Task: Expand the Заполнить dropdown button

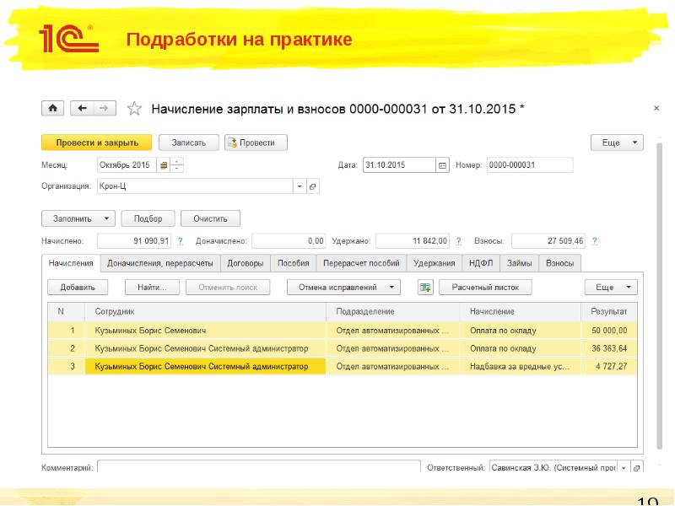Action: click(78, 218)
